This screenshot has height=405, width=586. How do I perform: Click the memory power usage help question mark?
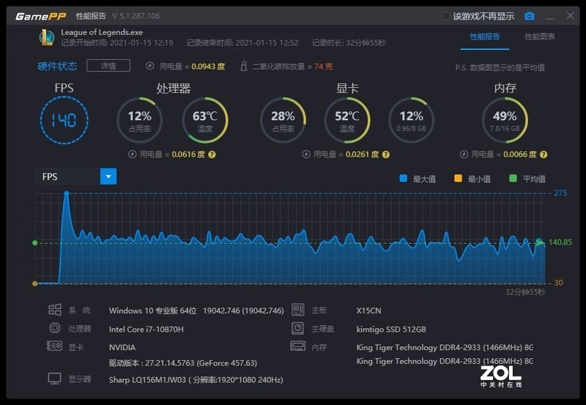pyautogui.click(x=544, y=155)
